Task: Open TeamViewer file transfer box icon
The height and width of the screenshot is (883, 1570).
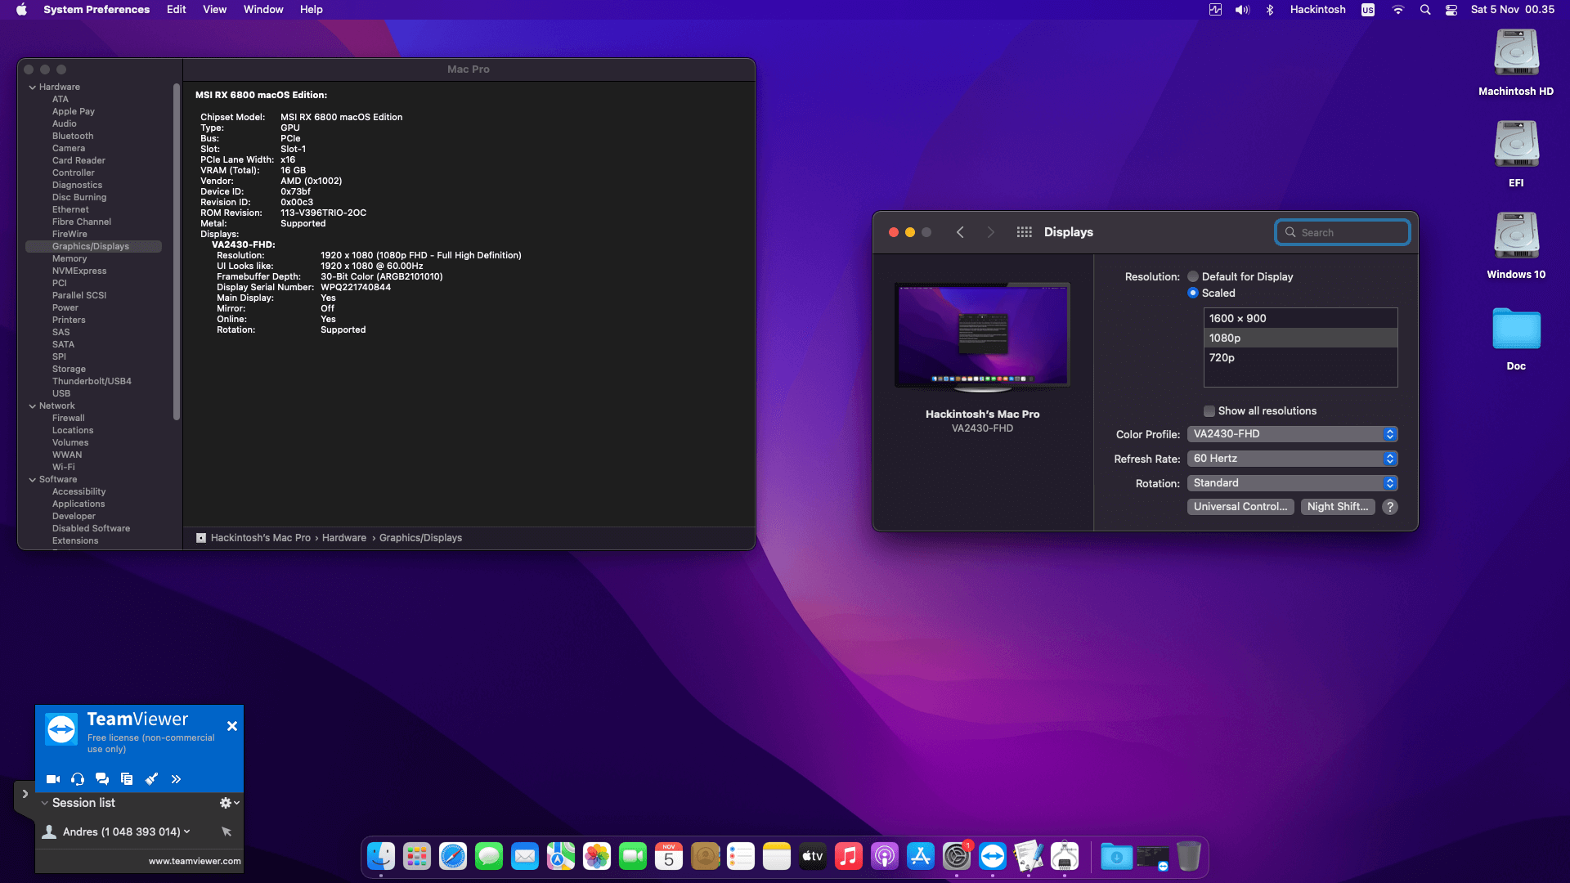Action: point(127,779)
